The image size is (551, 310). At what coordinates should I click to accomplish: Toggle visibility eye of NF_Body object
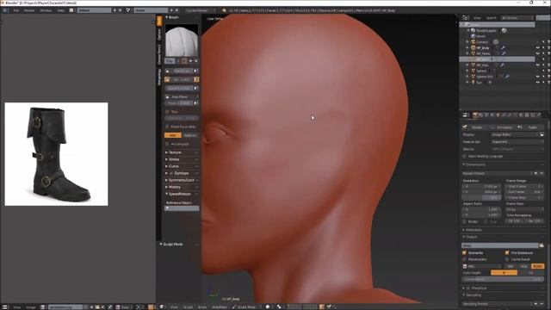[x=537, y=48]
